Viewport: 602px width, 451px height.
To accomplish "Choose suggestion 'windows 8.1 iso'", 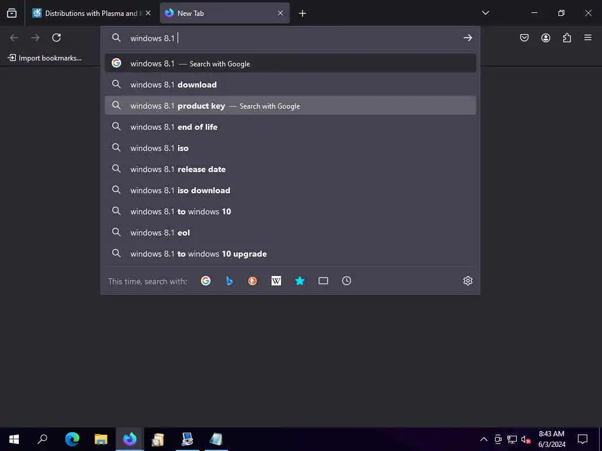I will [290, 147].
